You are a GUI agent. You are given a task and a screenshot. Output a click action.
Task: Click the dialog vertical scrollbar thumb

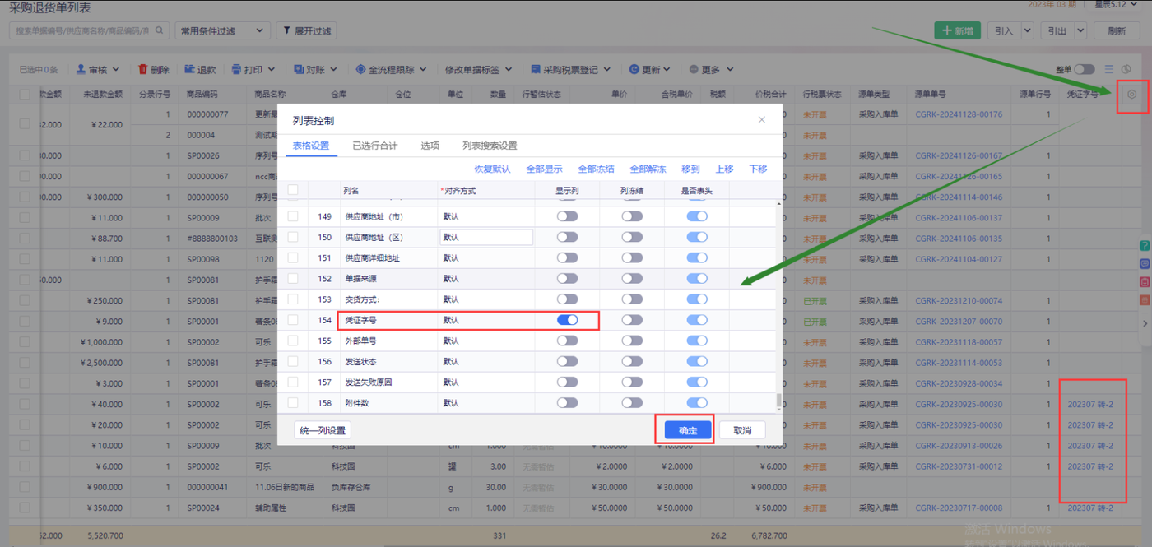coord(778,401)
